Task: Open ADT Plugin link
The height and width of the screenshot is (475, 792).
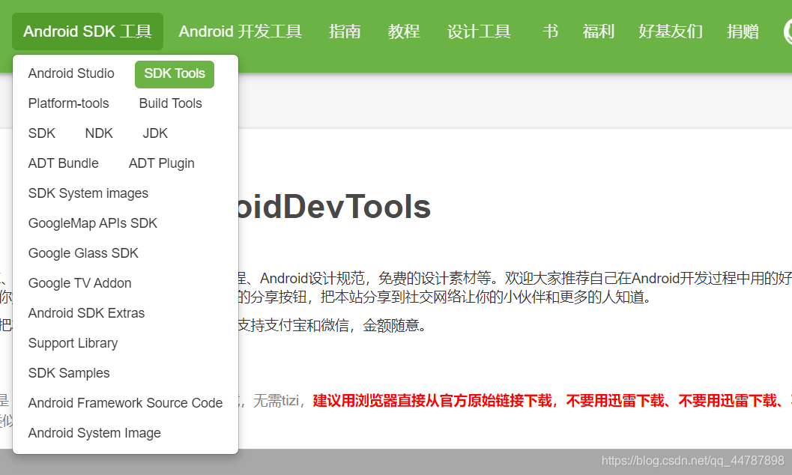Action: pos(162,163)
